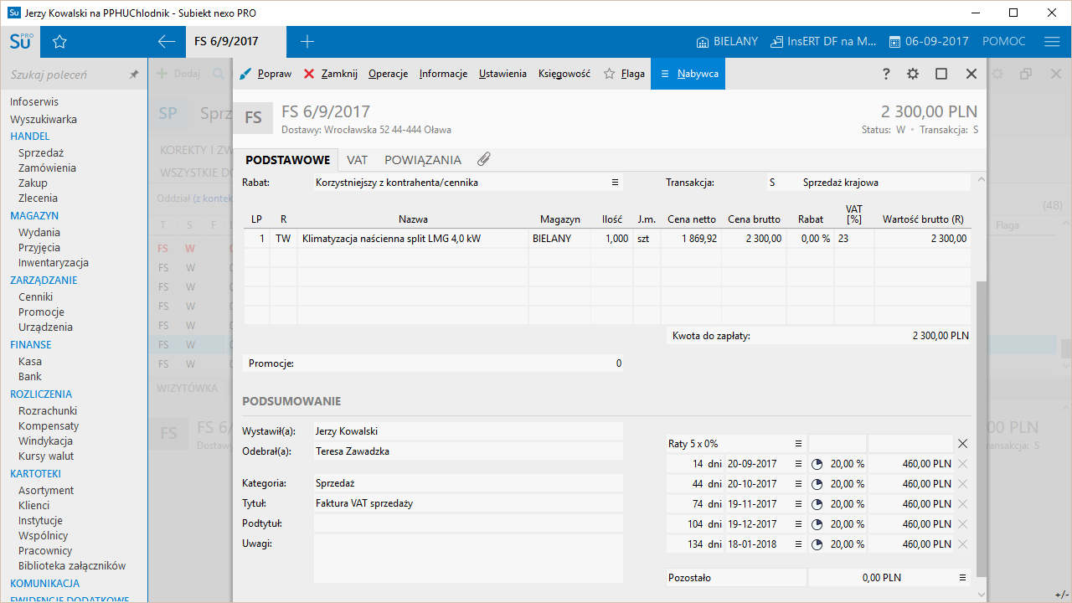1072x603 pixels.
Task: Click the Uwagi notes field
Action: [x=468, y=559]
